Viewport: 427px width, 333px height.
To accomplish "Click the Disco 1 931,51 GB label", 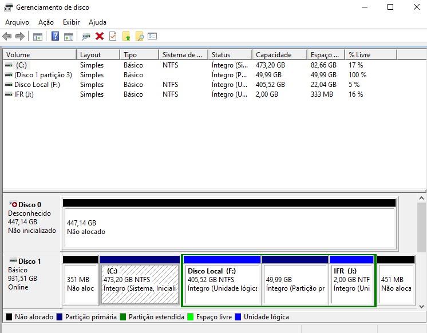I will coord(22,279).
